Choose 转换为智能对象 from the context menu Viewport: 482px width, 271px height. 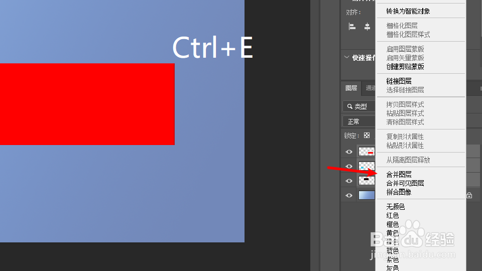coord(408,12)
